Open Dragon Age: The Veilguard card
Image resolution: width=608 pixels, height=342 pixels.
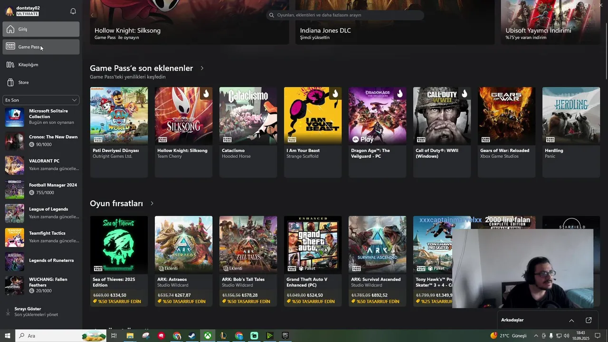(377, 132)
